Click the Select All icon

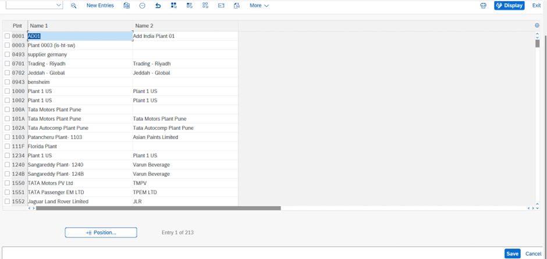(x=174, y=6)
